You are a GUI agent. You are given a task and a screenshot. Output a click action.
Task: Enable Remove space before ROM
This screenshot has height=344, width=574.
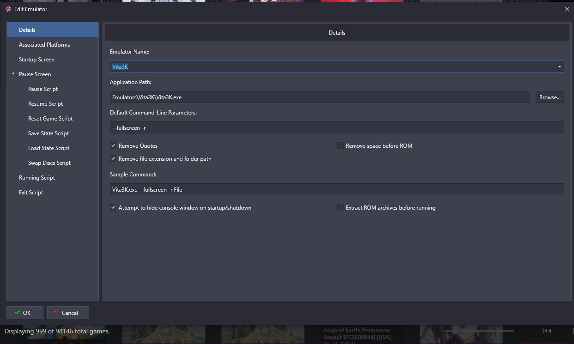click(340, 145)
